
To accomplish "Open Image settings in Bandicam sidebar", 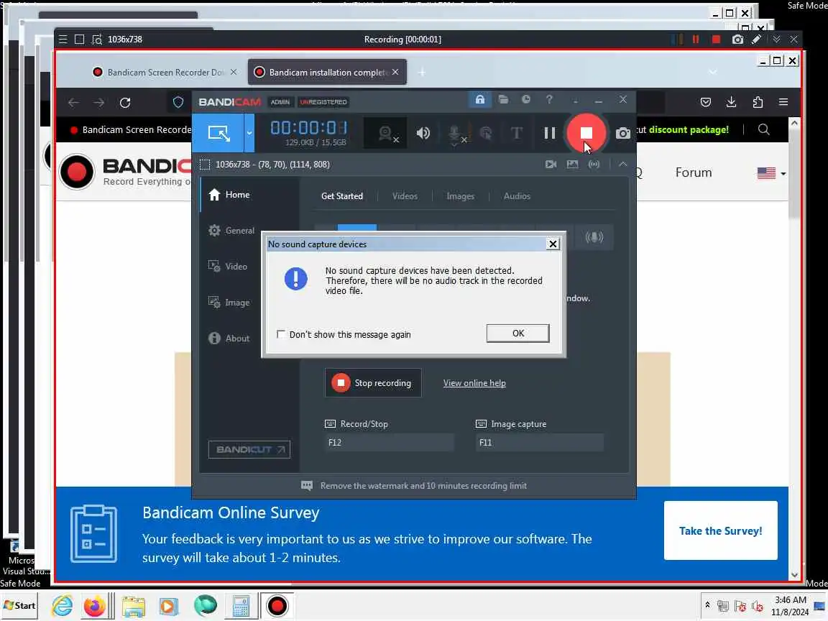I will [229, 303].
